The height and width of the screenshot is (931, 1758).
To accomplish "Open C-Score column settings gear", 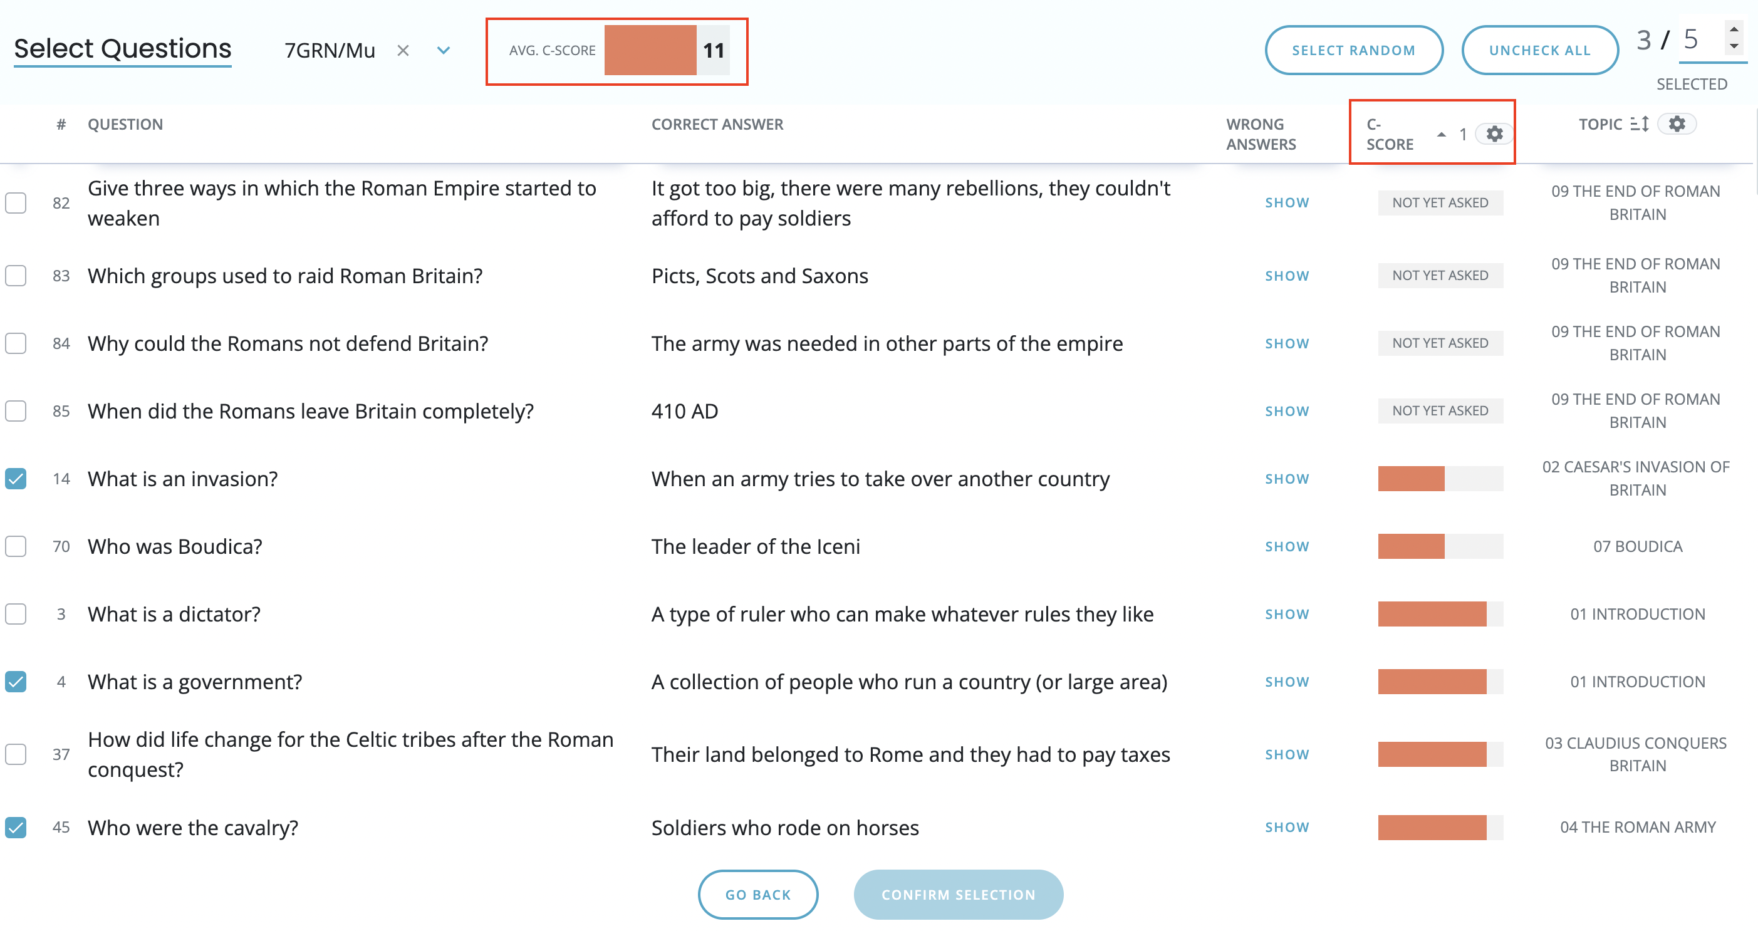I will pyautogui.click(x=1494, y=134).
